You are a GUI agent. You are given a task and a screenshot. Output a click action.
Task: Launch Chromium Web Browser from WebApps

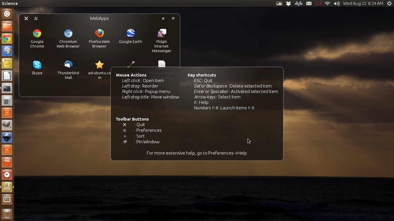point(68,38)
